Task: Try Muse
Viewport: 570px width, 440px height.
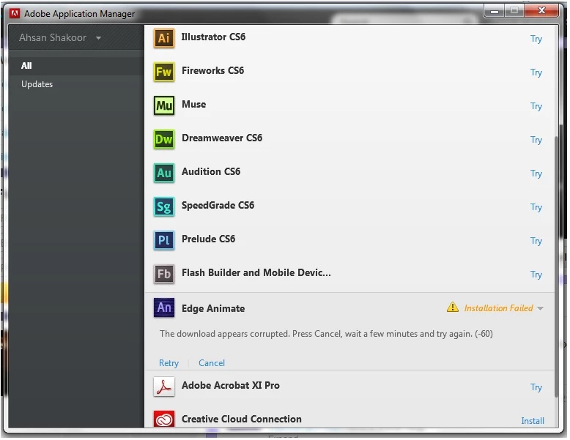Action: 536,106
